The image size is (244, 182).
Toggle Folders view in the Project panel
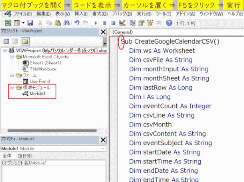pos(25,41)
